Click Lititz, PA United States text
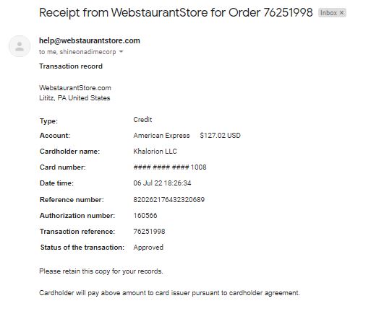Viewport: 384px width, 319px height. point(74,98)
